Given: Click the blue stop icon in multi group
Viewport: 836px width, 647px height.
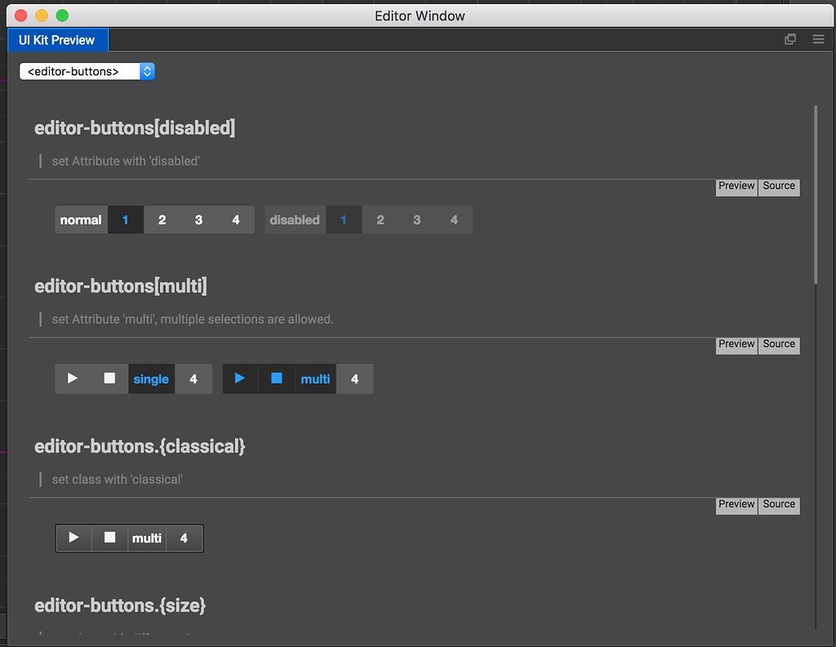Looking at the screenshot, I should [277, 378].
